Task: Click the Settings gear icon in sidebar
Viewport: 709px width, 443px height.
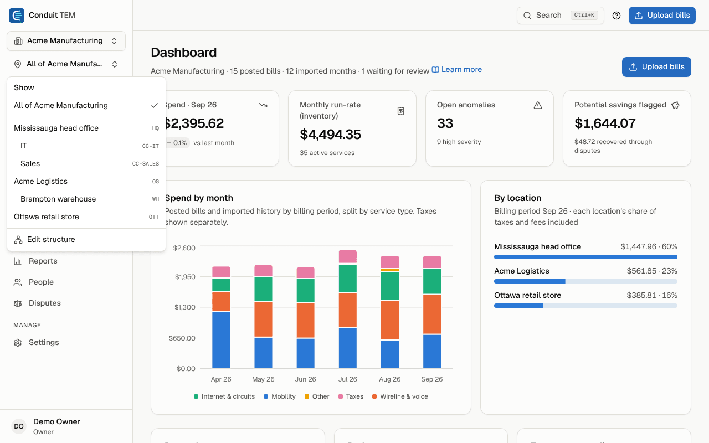Action: tap(18, 343)
